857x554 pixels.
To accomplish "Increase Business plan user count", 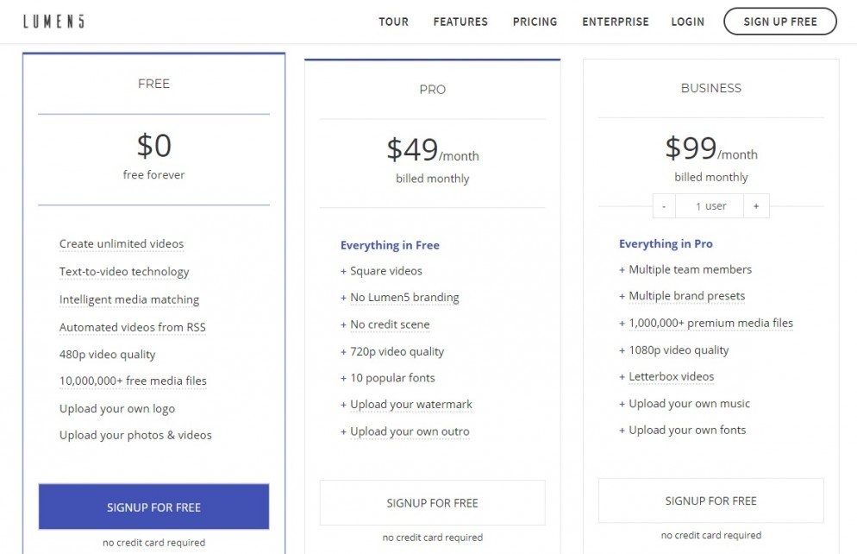I will click(756, 206).
